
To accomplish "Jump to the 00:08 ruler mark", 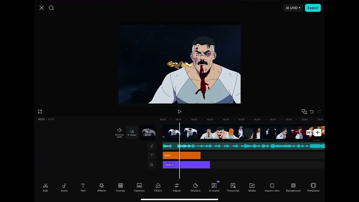I will pos(289,120).
